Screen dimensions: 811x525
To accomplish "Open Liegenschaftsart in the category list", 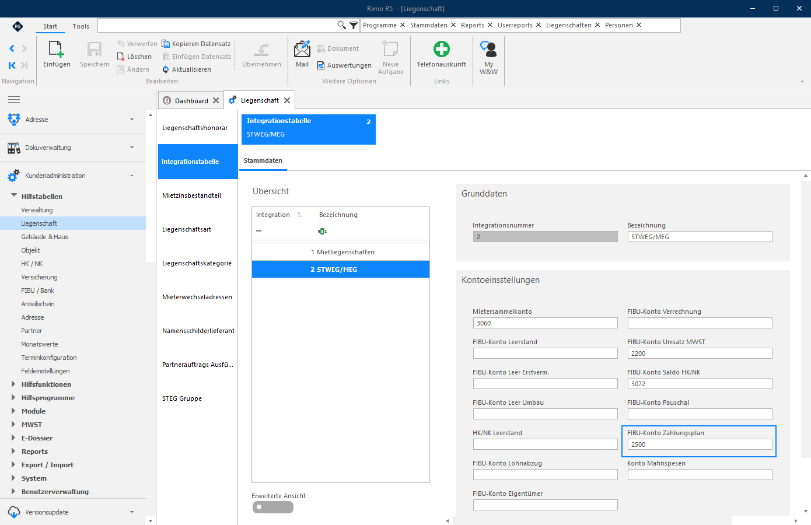I will tap(197, 229).
